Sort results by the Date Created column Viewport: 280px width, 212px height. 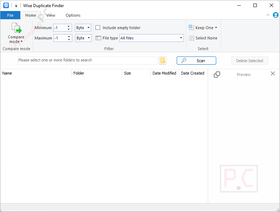[193, 73]
